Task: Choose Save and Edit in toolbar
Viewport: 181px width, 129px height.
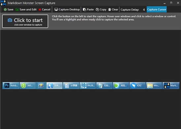Action: click(x=26, y=10)
